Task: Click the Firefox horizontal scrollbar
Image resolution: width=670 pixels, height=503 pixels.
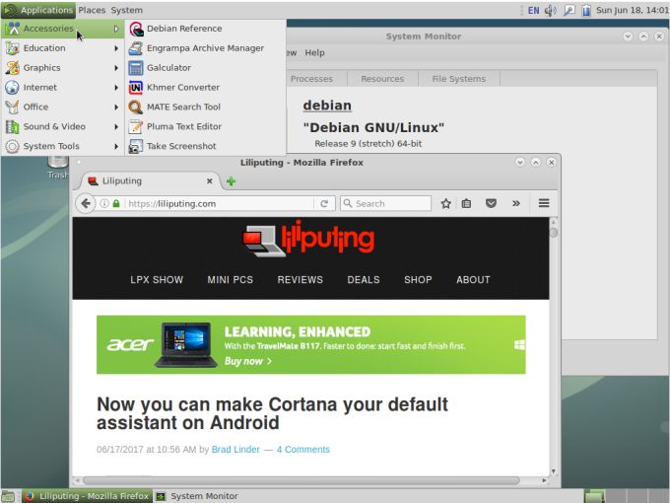Action: tap(301, 480)
